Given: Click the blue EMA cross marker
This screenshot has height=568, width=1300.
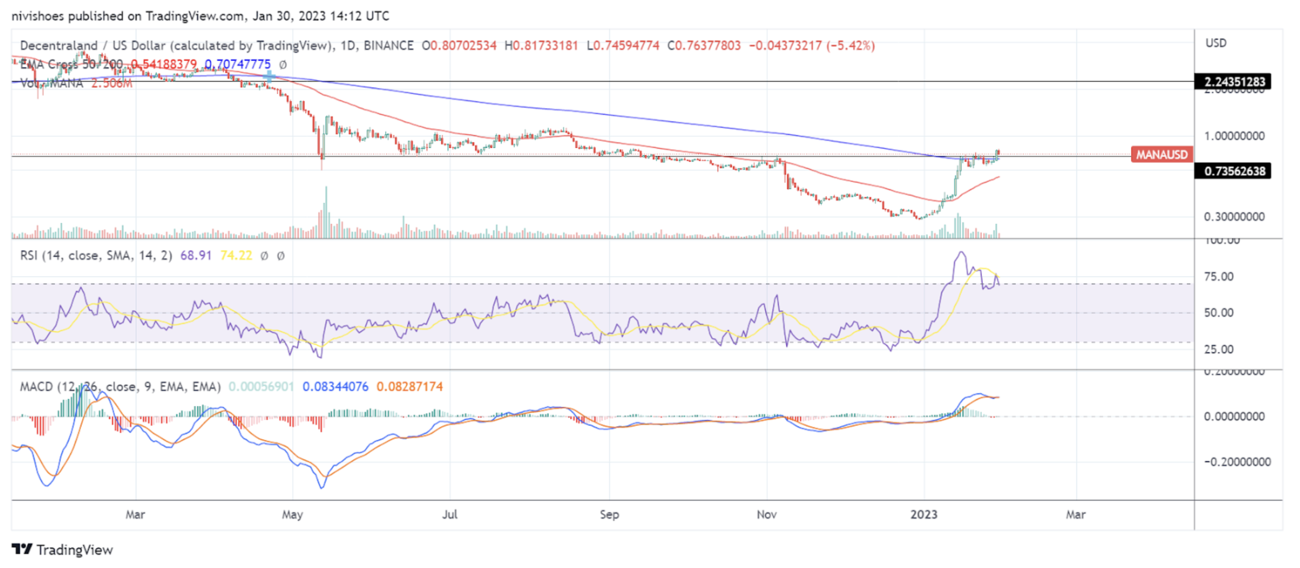Looking at the screenshot, I should [270, 77].
